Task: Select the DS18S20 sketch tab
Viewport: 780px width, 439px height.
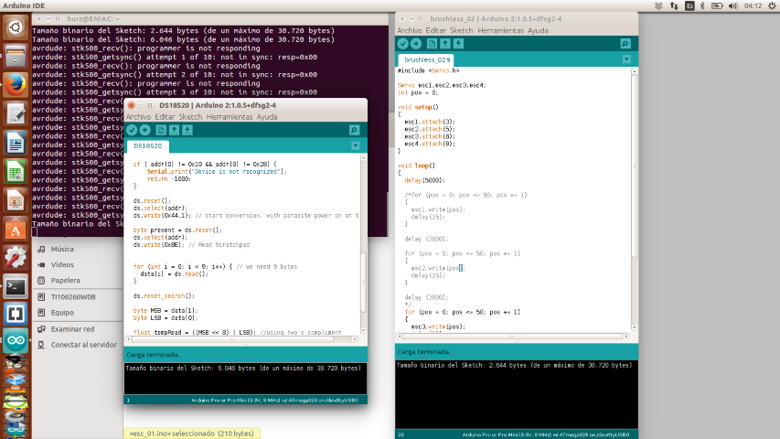Action: point(148,145)
